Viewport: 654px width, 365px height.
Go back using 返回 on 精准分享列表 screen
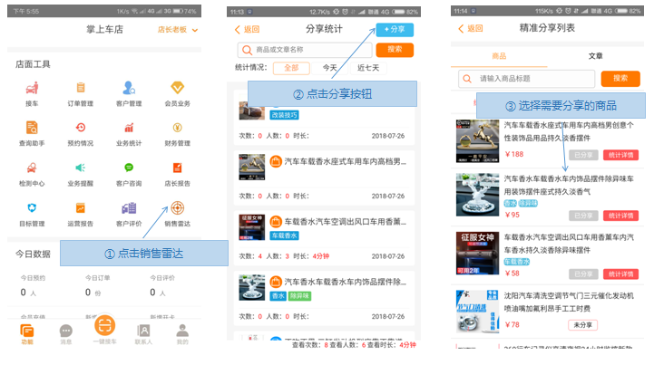471,29
